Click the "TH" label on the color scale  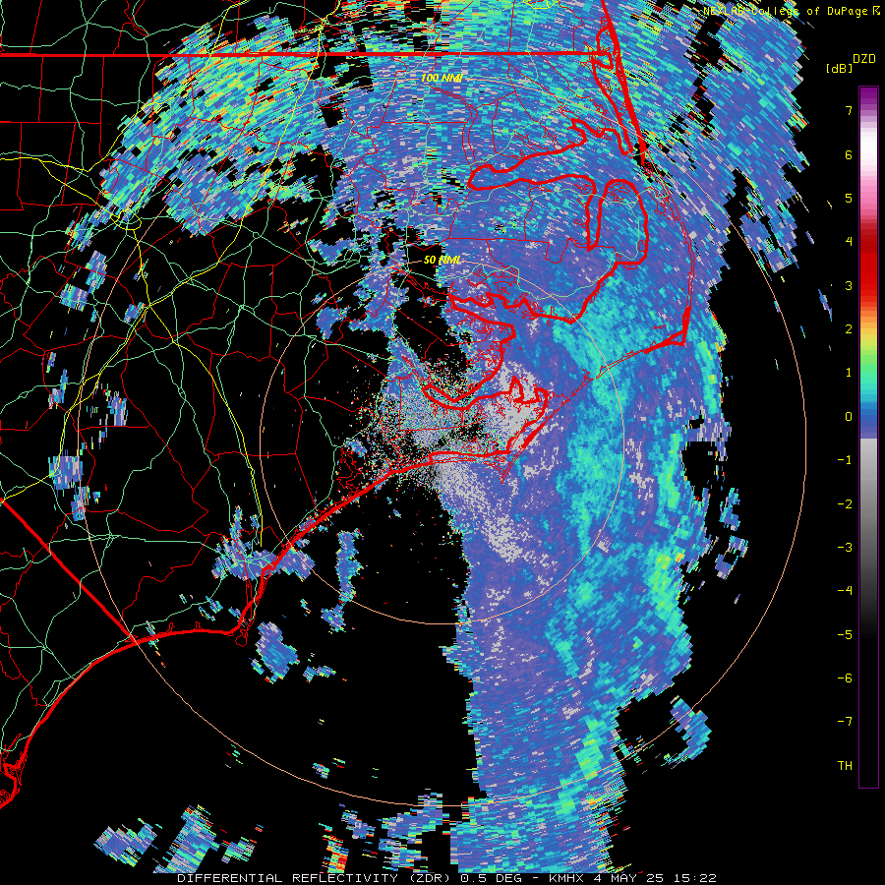[x=845, y=766]
